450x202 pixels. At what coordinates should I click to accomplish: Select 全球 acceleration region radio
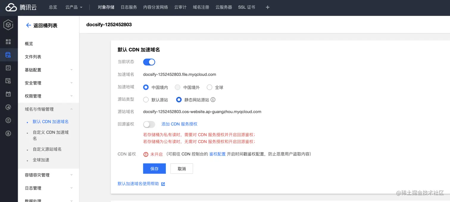point(210,87)
